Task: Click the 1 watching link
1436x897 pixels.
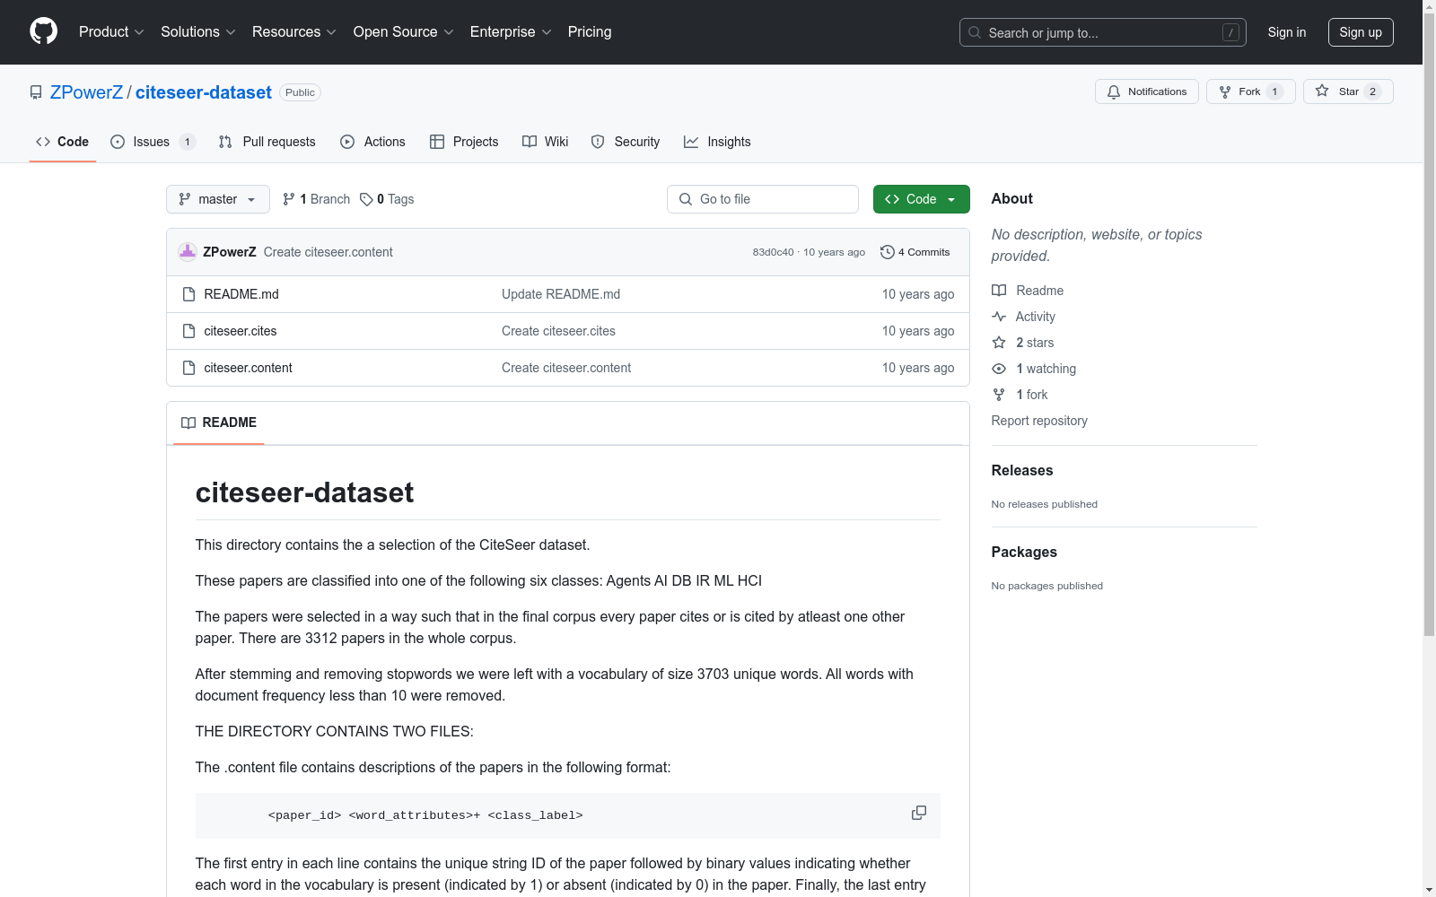Action: pyautogui.click(x=1046, y=369)
